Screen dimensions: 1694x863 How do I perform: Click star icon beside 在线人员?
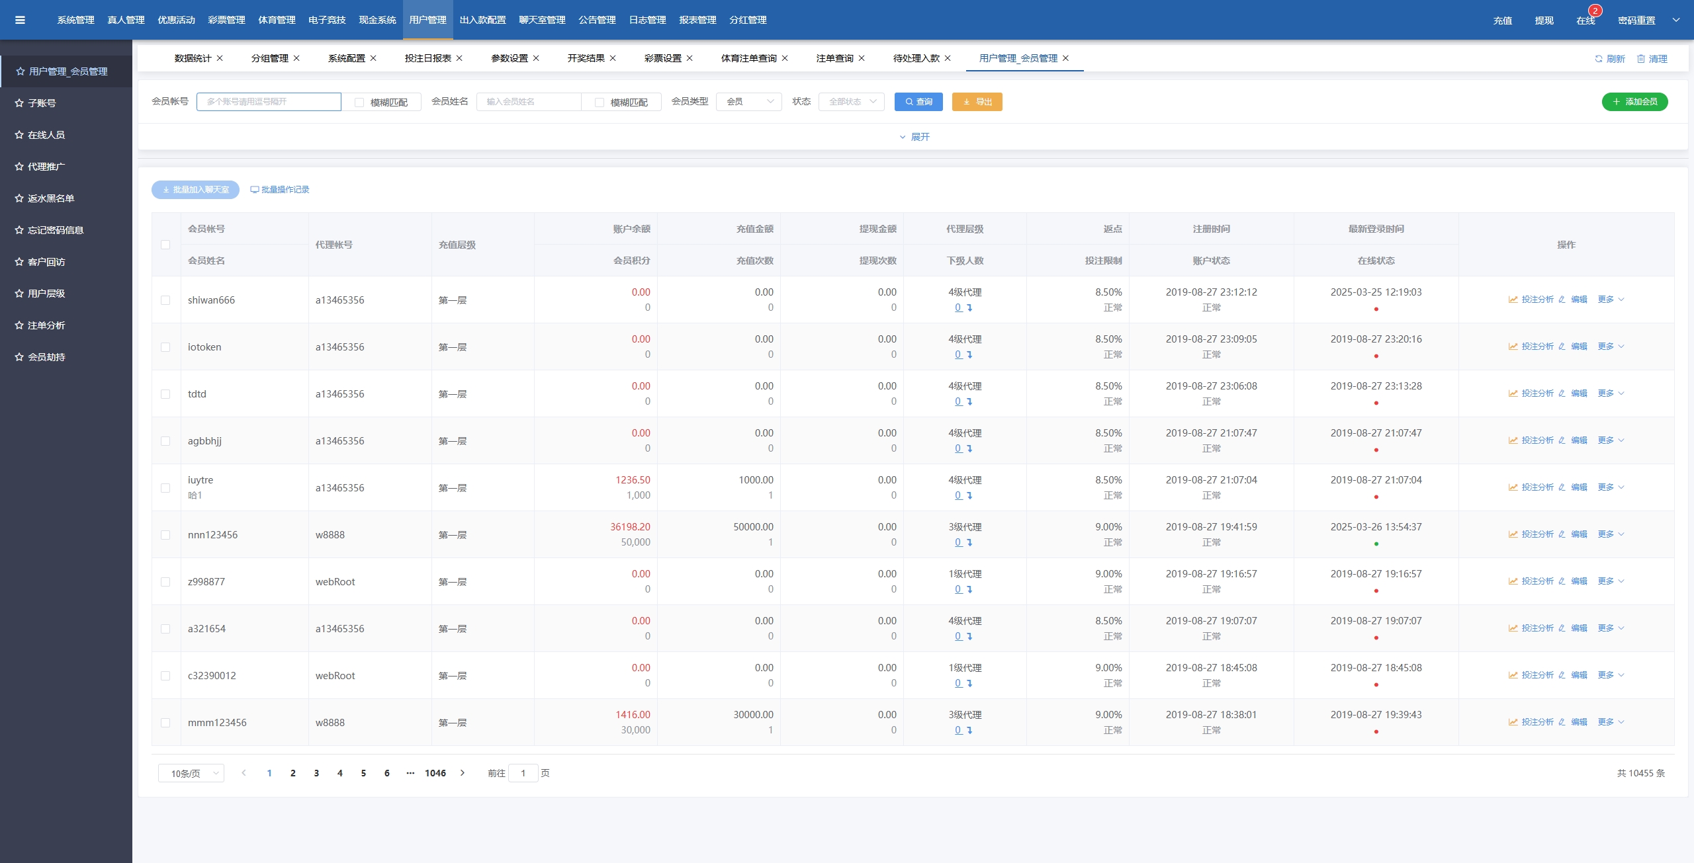(19, 135)
